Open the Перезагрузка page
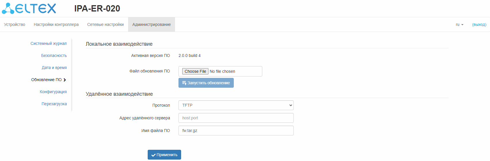Screen dimensions: 490x161 click(54, 104)
